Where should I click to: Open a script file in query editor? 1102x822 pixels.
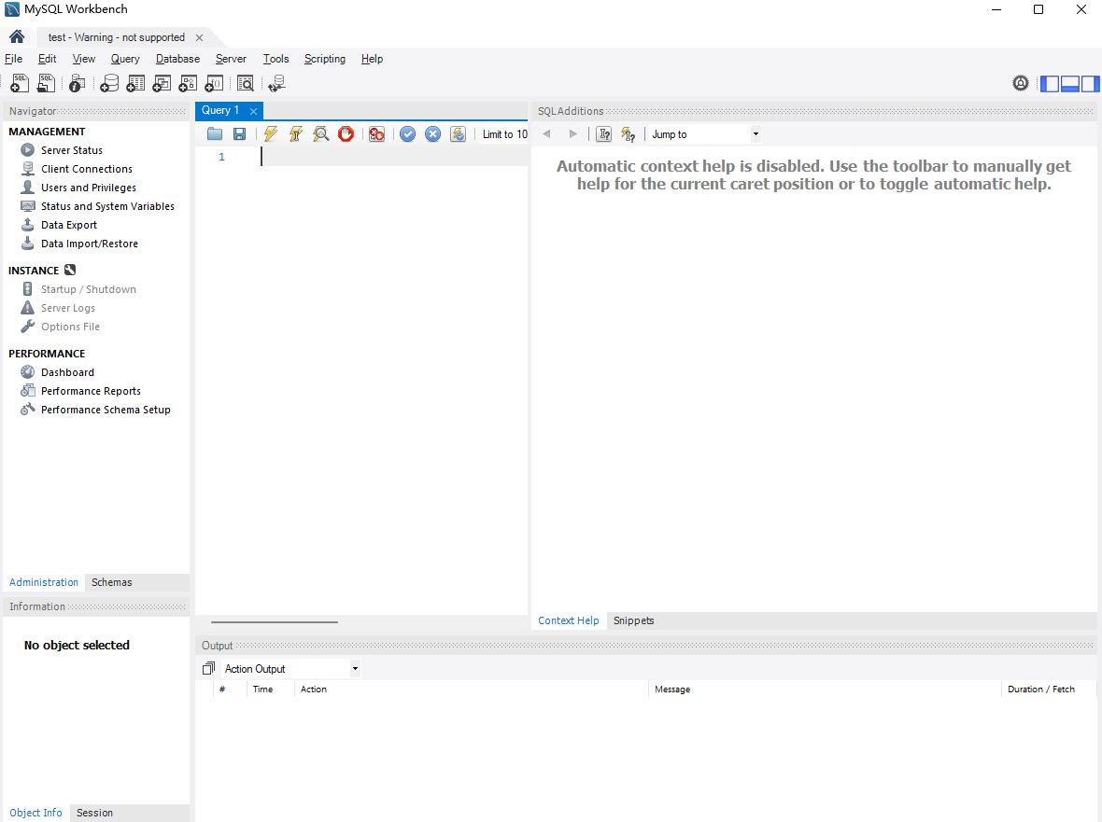tap(215, 134)
